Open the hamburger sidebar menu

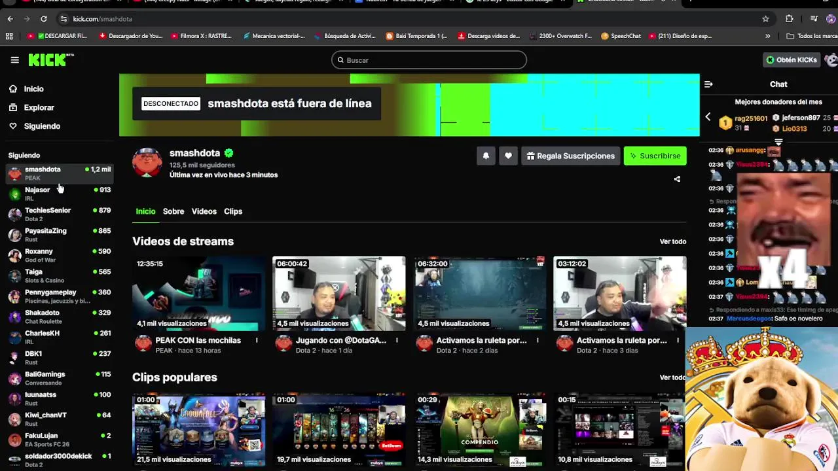(14, 60)
